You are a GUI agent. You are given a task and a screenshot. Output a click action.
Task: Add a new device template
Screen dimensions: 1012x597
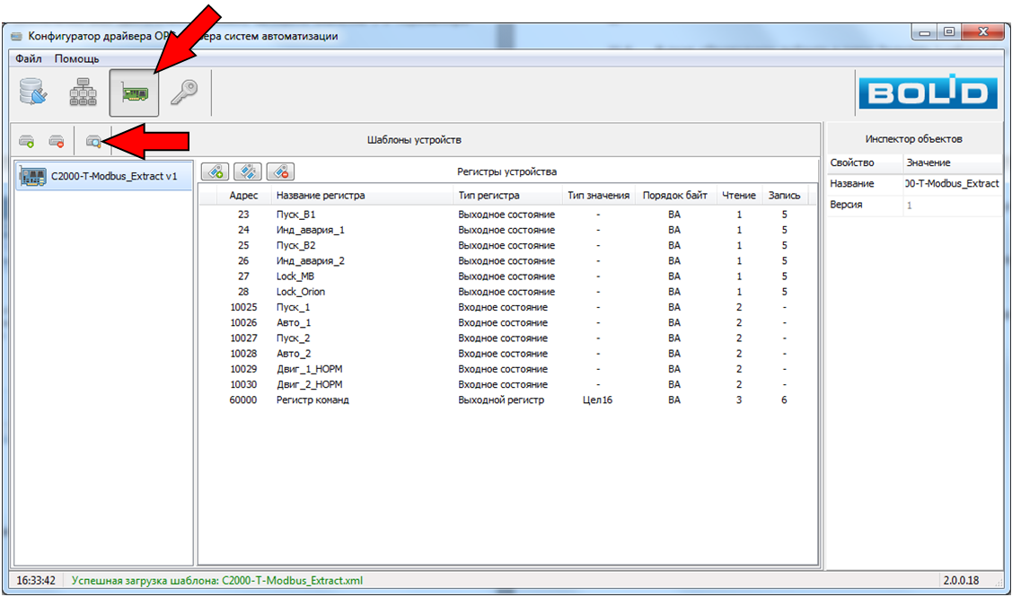click(27, 141)
